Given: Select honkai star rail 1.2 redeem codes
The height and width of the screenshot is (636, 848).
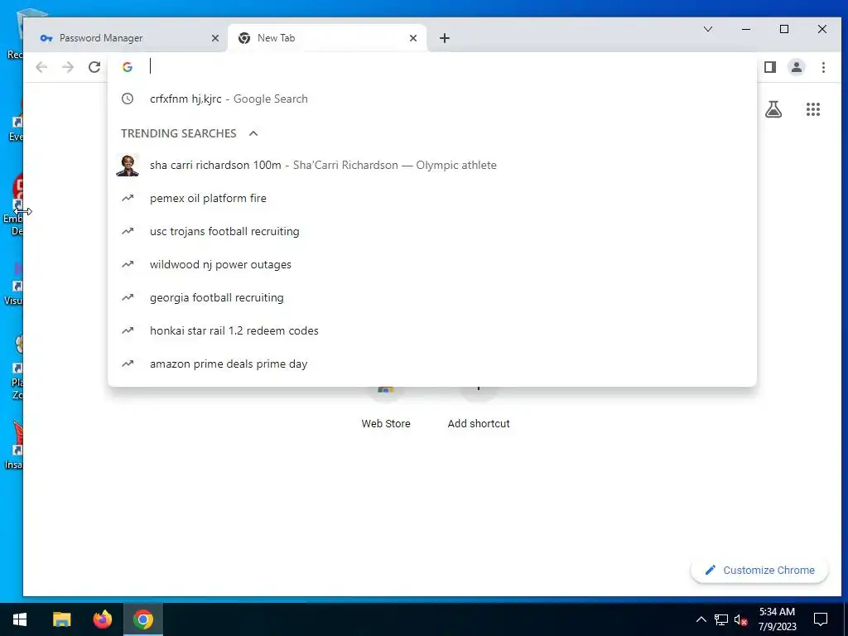Looking at the screenshot, I should pyautogui.click(x=432, y=331).
